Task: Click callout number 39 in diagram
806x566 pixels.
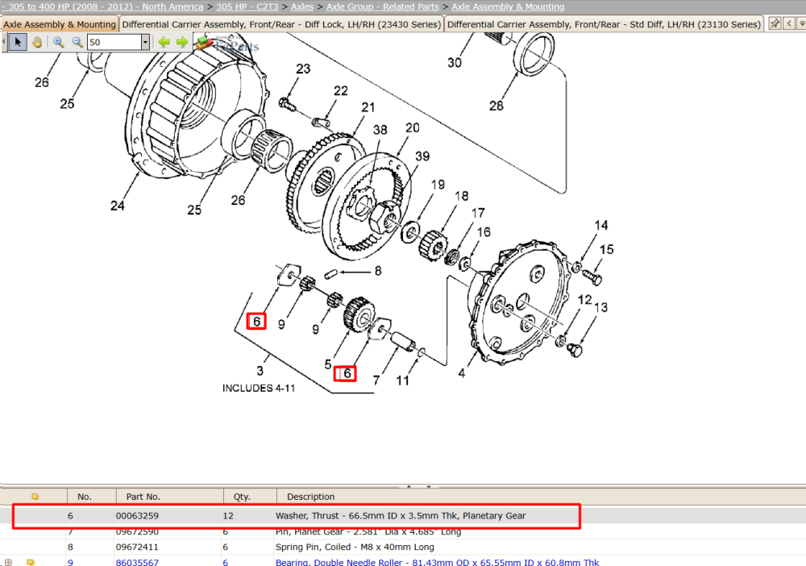Action: (422, 156)
